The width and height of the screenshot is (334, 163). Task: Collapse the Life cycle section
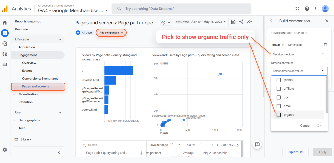point(60,39)
